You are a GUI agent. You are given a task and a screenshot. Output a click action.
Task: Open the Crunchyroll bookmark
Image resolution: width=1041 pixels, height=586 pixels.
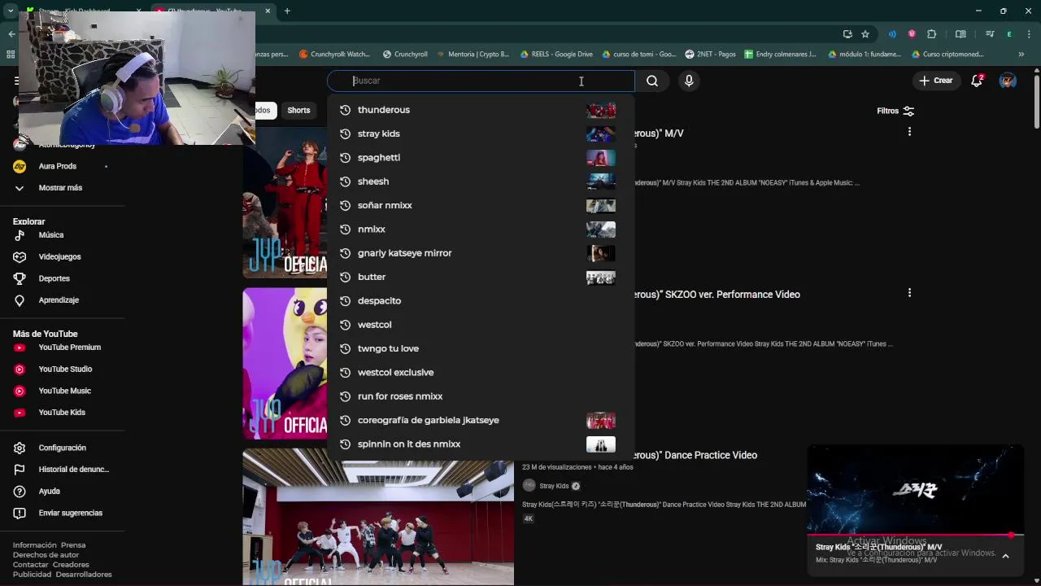tap(404, 55)
